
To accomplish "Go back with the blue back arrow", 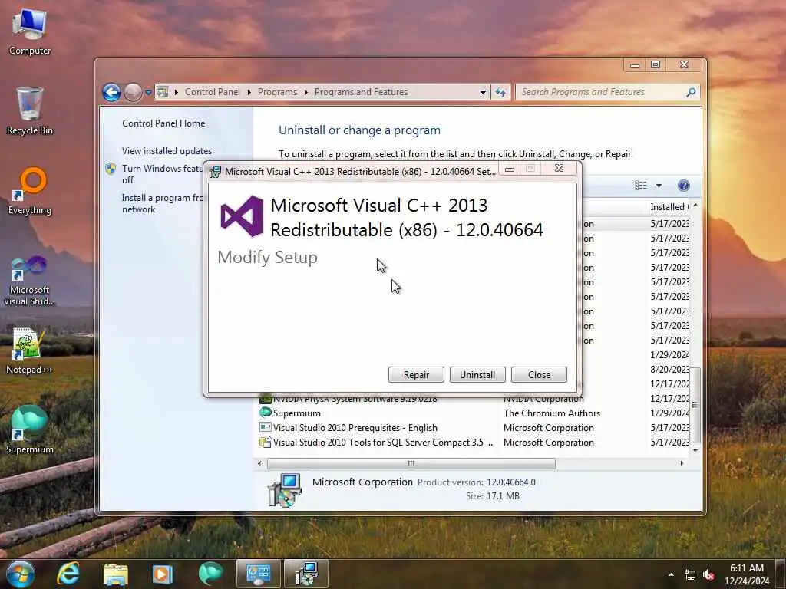I will point(111,92).
